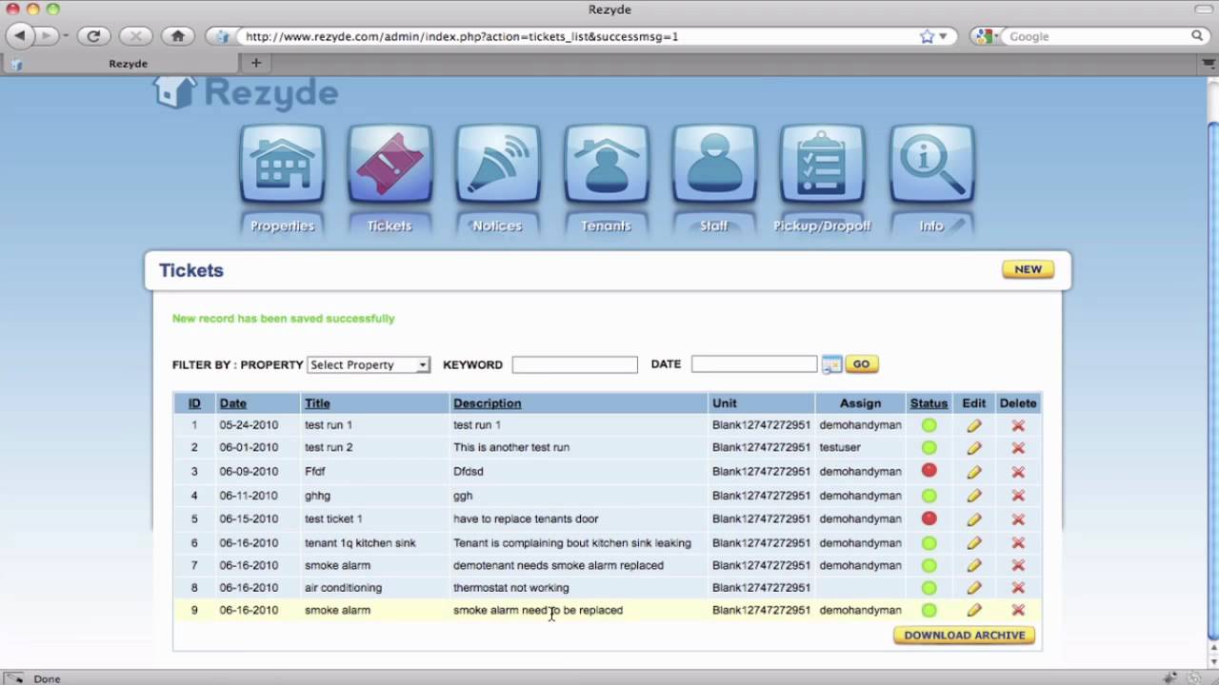Open the back/forward history dropdown
1219x685 pixels.
(x=65, y=36)
